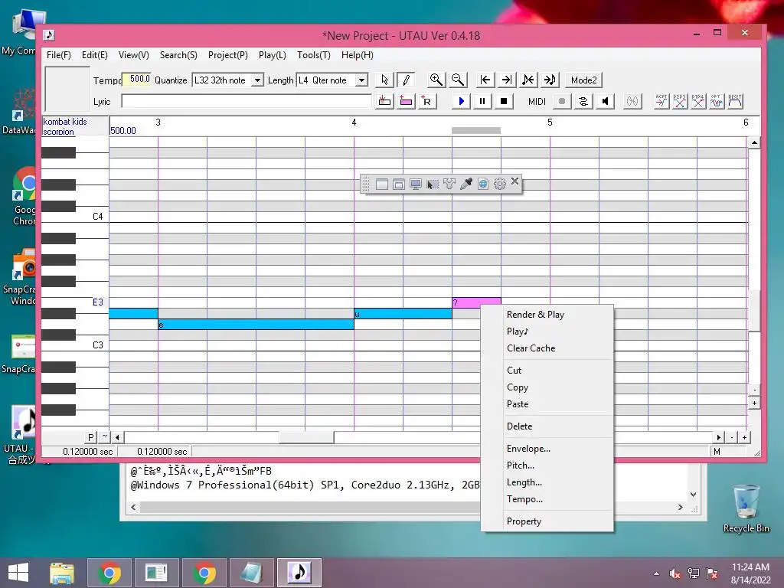Click the greyed vibrato icon
The height and width of the screenshot is (588, 784).
click(x=632, y=102)
